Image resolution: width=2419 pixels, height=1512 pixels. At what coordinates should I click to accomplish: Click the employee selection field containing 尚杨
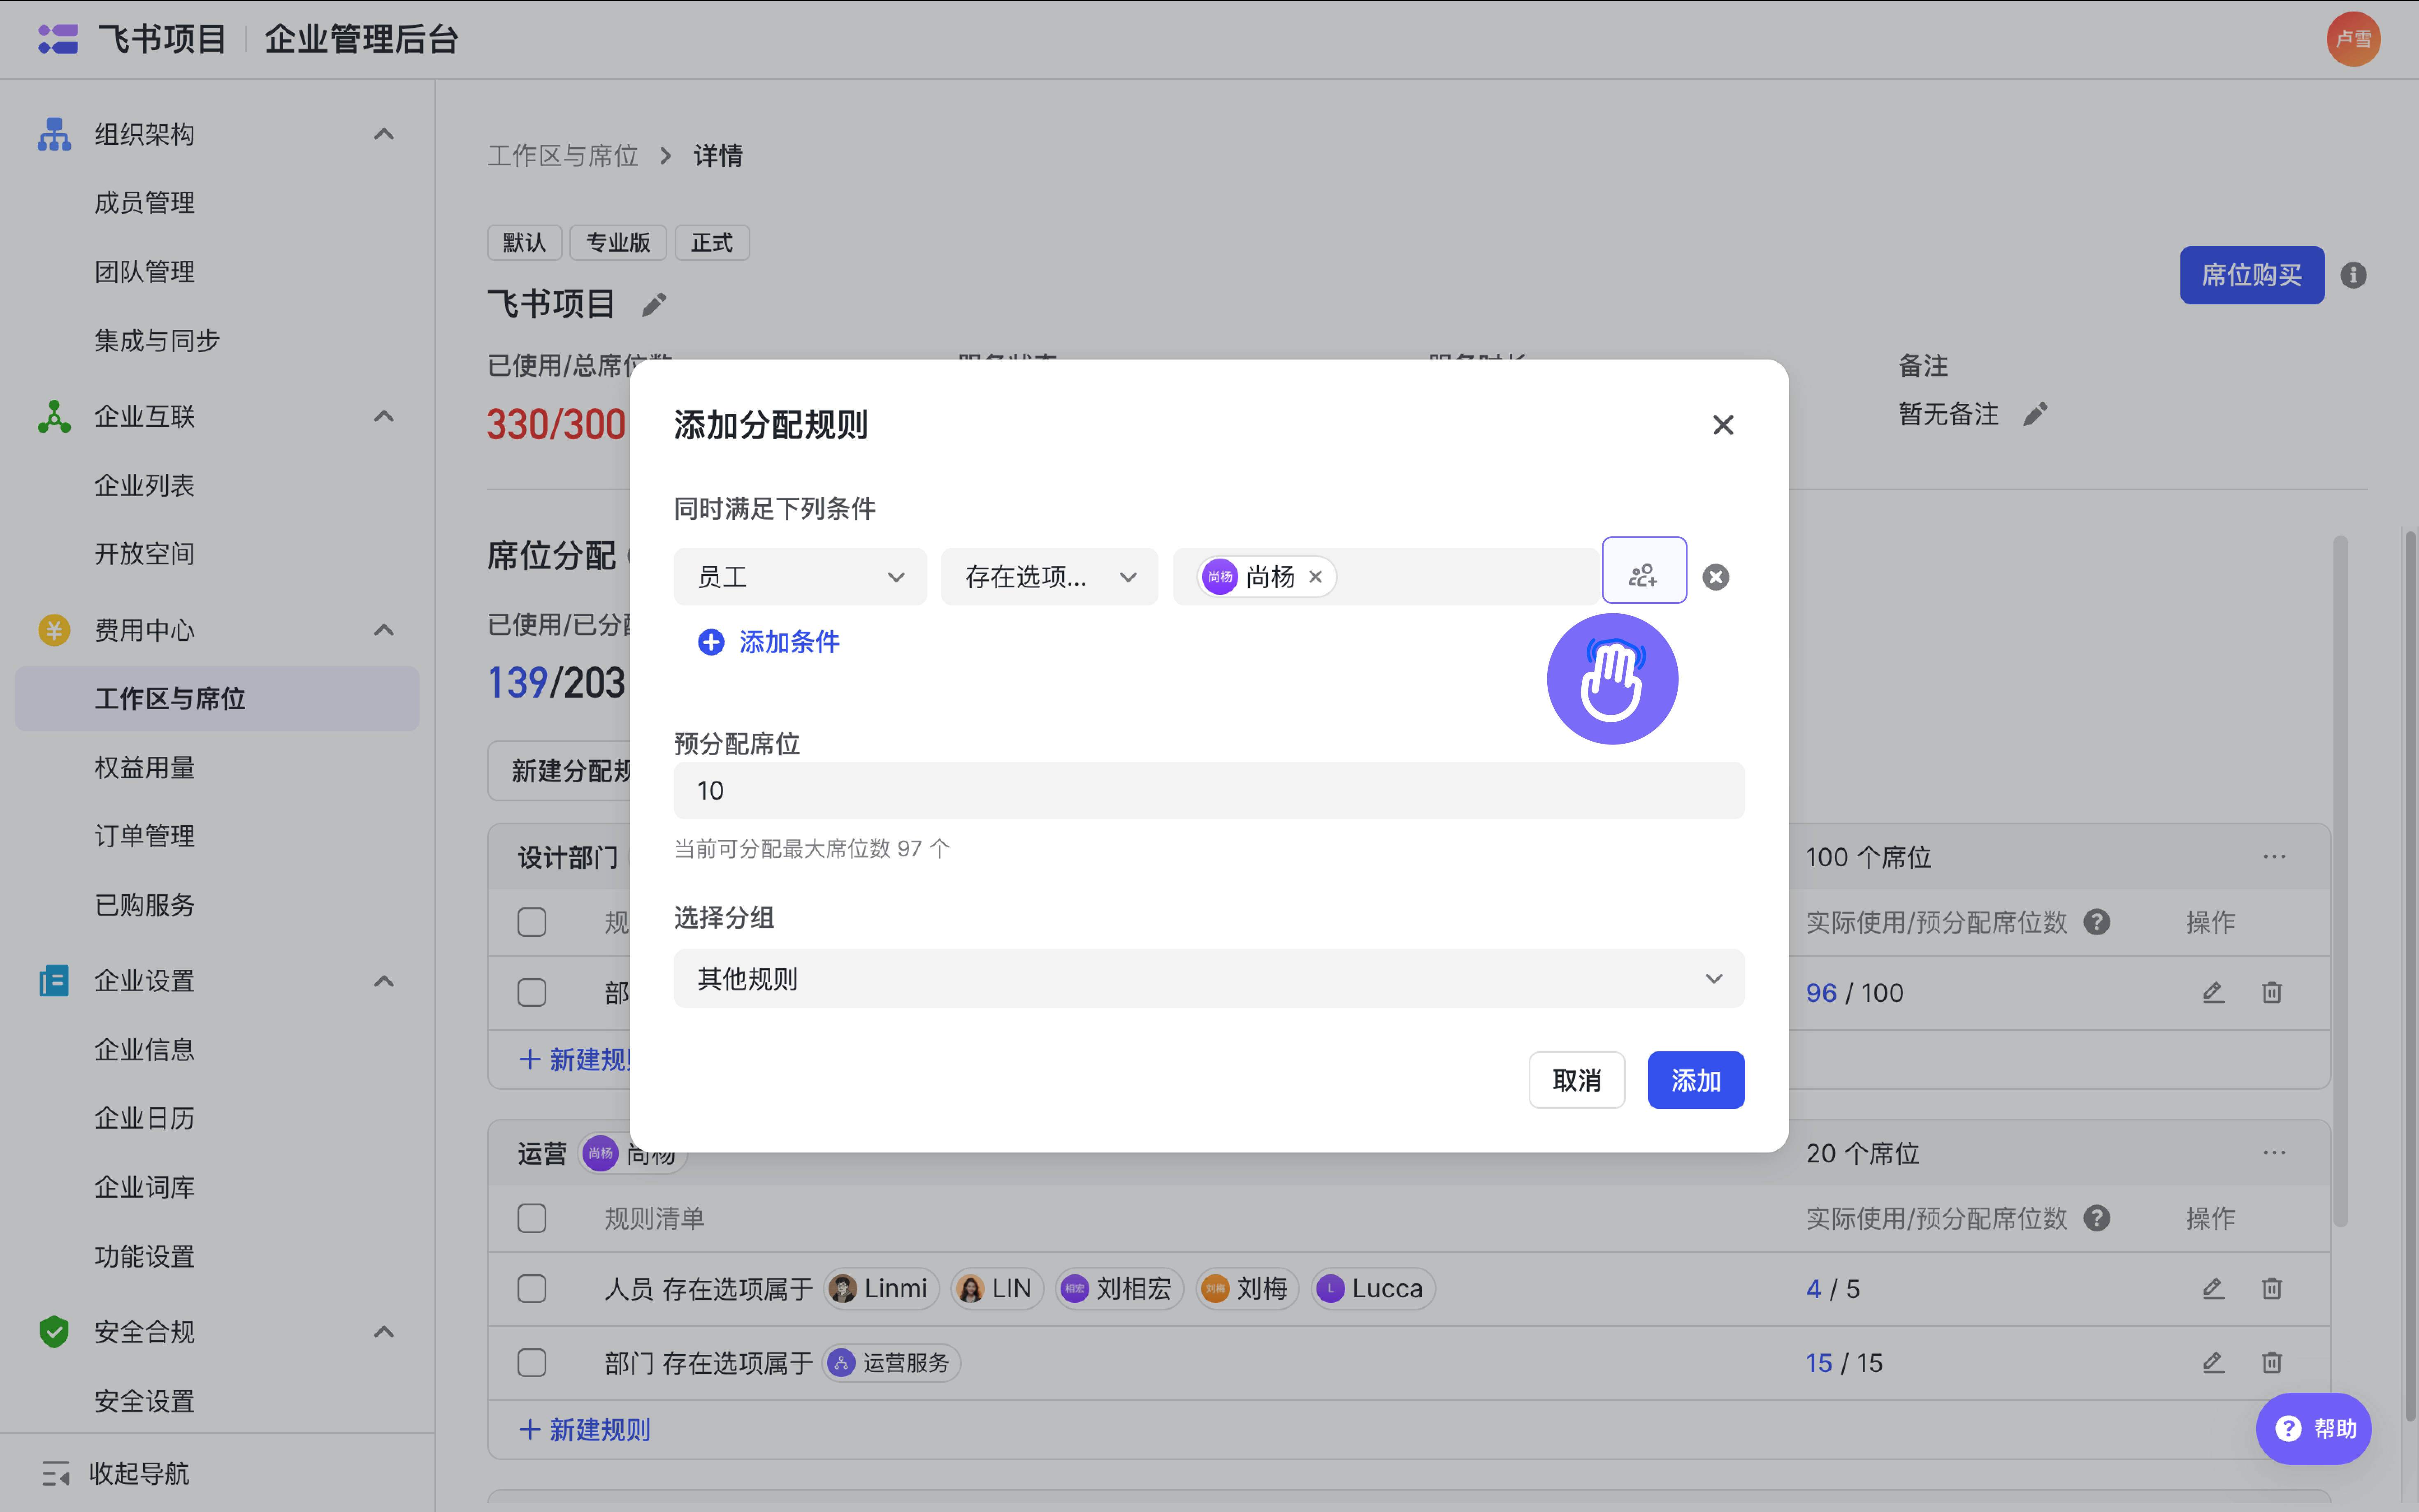tap(1386, 577)
